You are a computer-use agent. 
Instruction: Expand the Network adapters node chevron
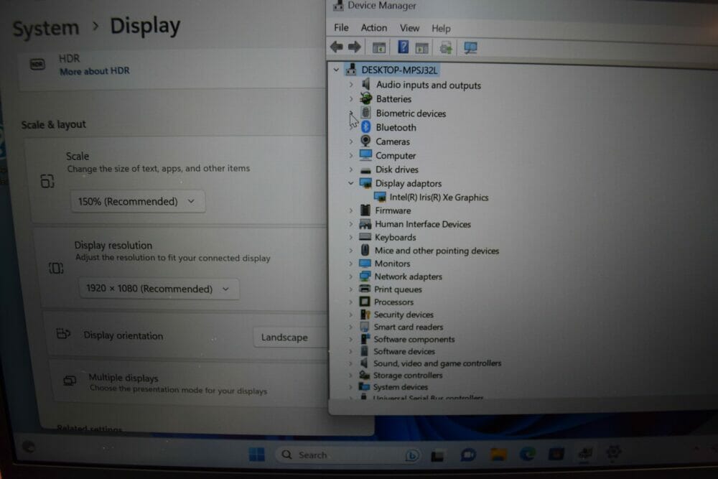351,276
